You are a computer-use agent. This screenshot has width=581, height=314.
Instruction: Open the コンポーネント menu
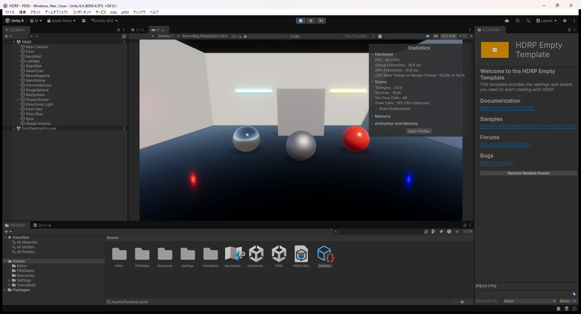point(82,12)
